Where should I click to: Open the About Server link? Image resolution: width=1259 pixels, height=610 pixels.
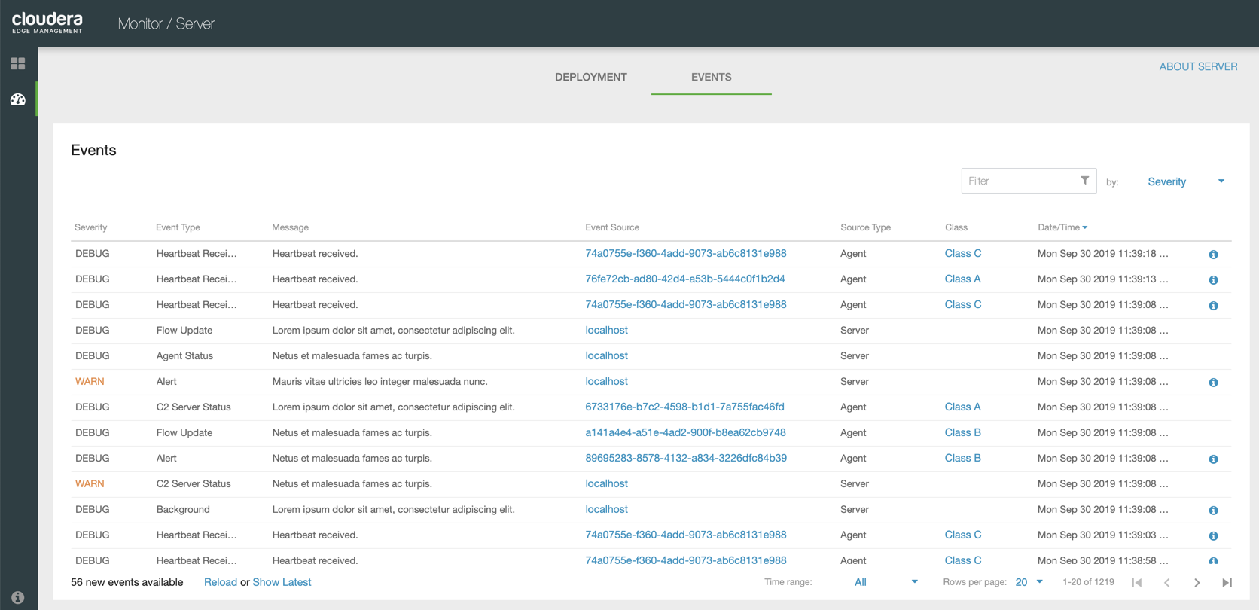(1198, 66)
